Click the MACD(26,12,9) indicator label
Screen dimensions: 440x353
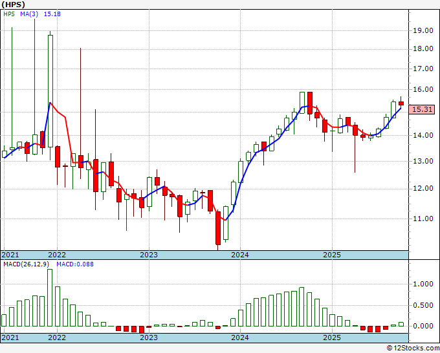(27, 264)
